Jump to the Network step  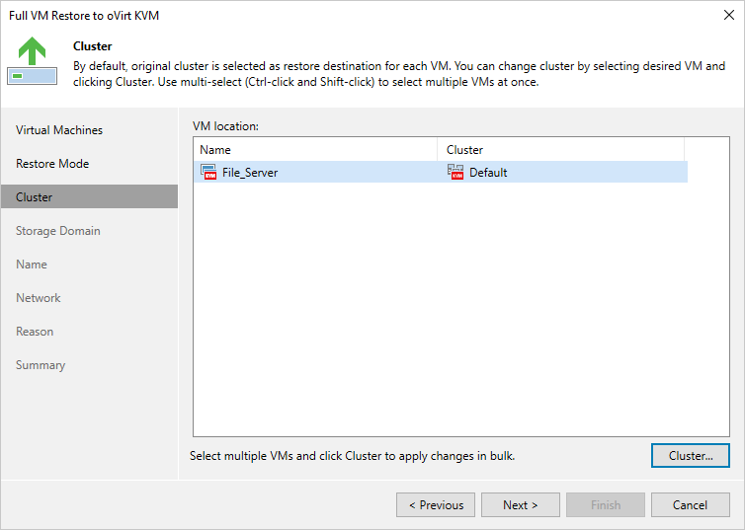pos(39,298)
